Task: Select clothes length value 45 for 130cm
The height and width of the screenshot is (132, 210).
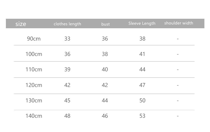Action: 67,100
